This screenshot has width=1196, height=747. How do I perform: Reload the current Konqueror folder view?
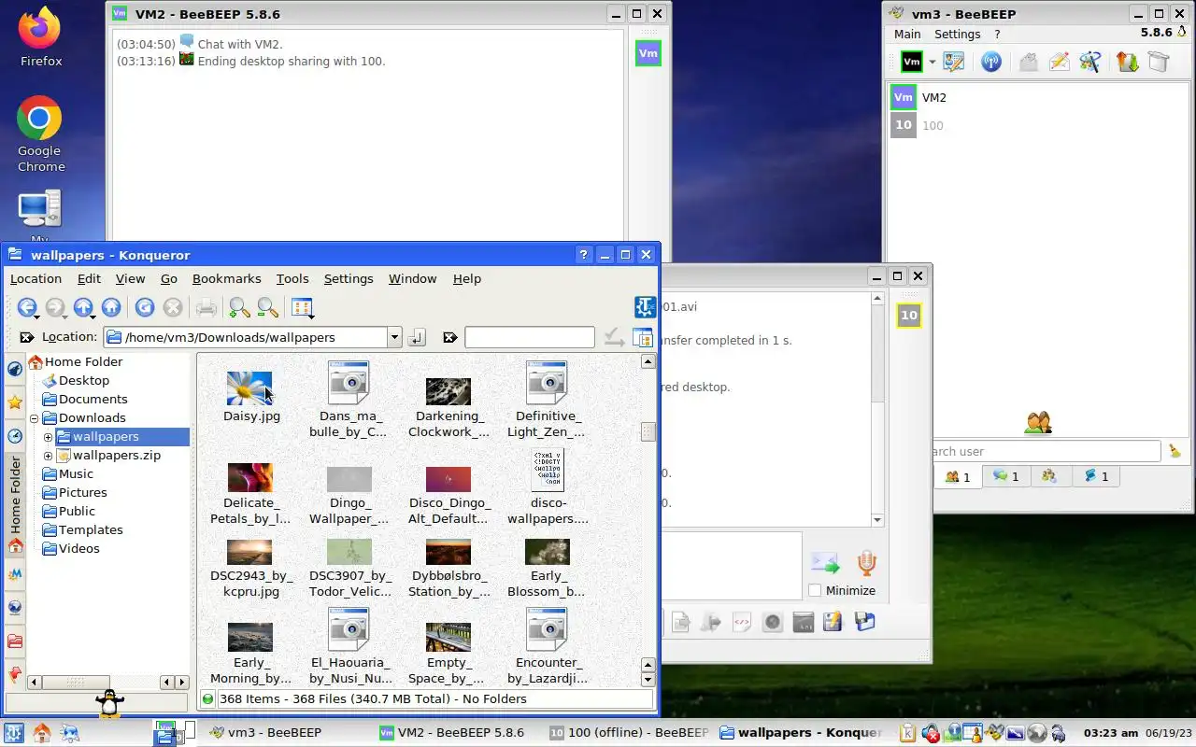145,307
